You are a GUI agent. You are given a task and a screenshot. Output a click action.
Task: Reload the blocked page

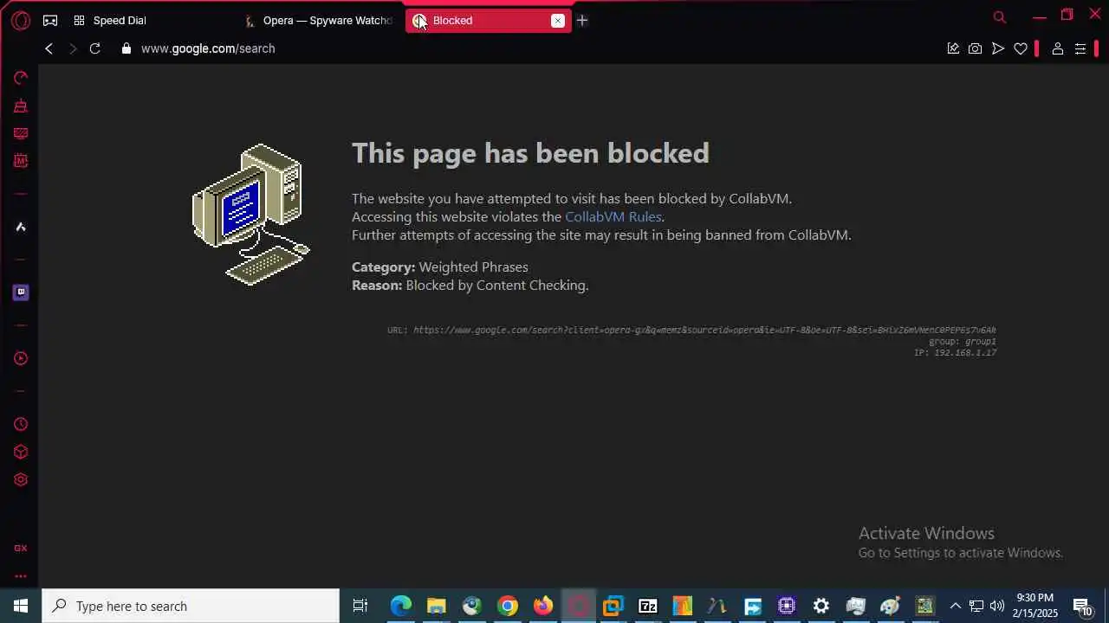pyautogui.click(x=95, y=48)
